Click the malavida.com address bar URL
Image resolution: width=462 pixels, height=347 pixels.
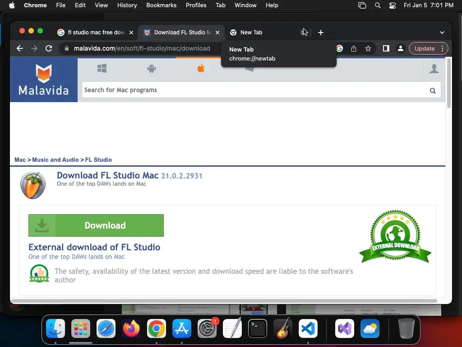(x=142, y=48)
